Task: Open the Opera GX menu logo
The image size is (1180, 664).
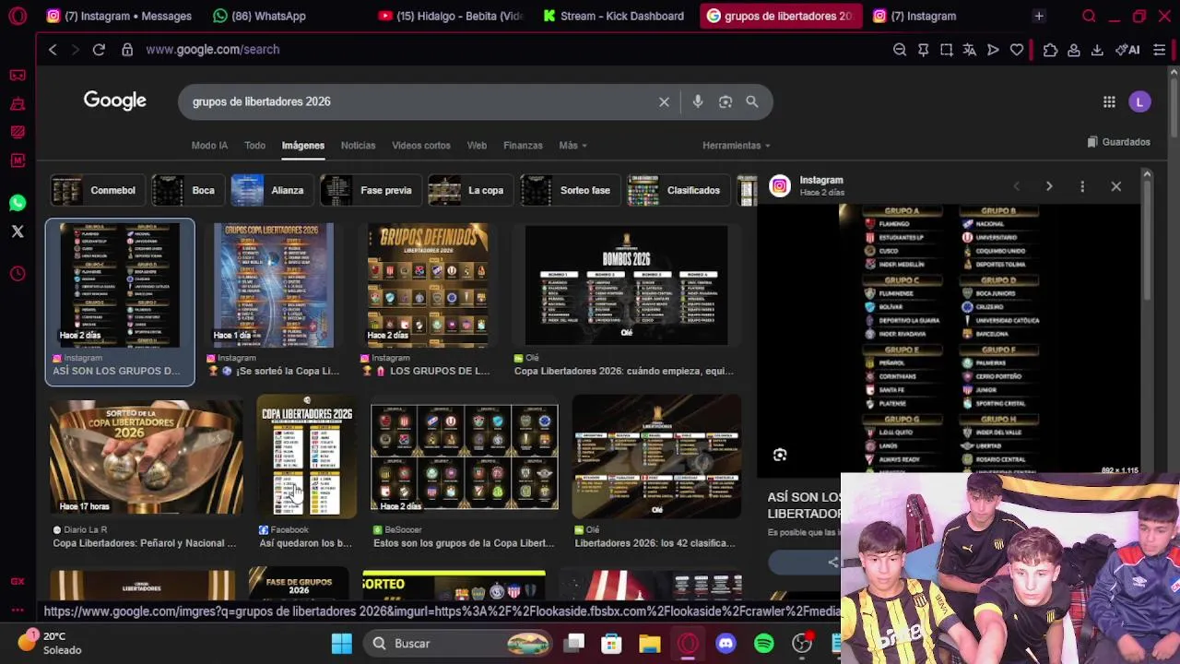Action: click(x=18, y=16)
